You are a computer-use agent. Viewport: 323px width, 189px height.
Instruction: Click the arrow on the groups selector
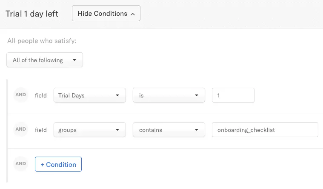117,130
